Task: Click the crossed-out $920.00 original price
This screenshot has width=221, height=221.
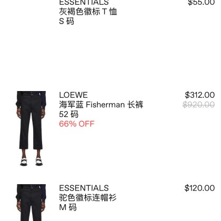Action: click(198, 105)
